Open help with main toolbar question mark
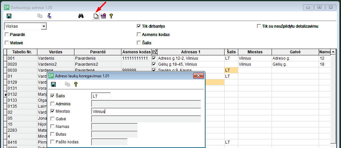 (x=111, y=16)
